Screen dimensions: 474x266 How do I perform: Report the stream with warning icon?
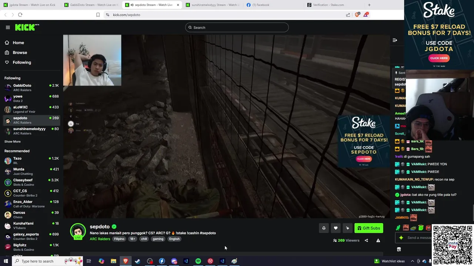(x=378, y=241)
